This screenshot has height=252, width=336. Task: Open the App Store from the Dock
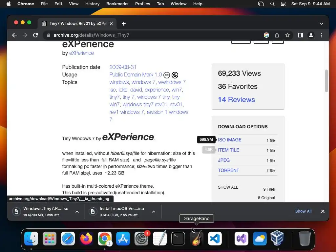click(x=123, y=239)
